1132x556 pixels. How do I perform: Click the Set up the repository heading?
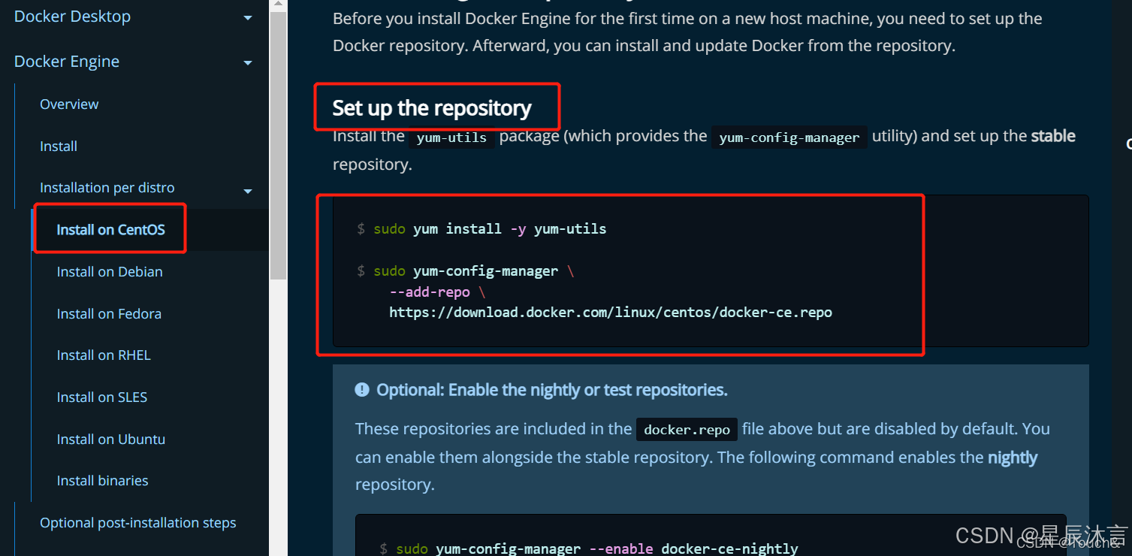click(x=432, y=108)
